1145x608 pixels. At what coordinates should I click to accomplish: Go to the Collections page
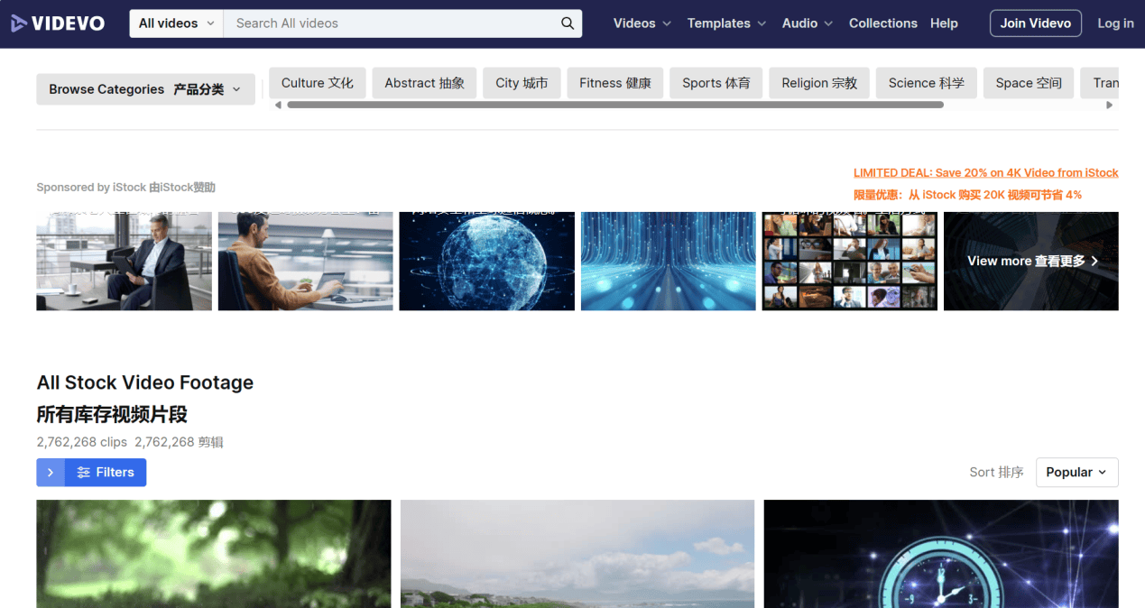click(882, 23)
